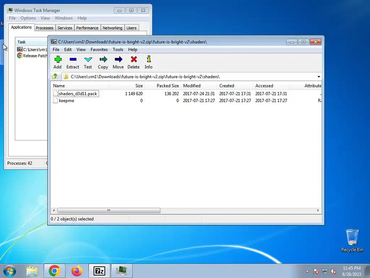
Task: Sort by Created column header
Action: [x=235, y=86]
